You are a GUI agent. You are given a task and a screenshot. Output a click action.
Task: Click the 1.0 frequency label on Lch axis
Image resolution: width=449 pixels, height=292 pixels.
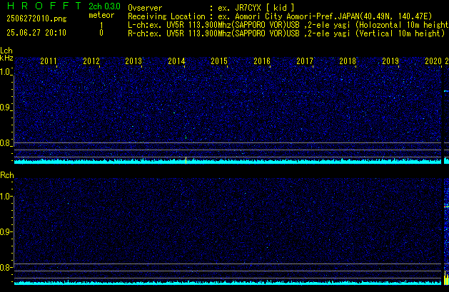tap(6, 72)
